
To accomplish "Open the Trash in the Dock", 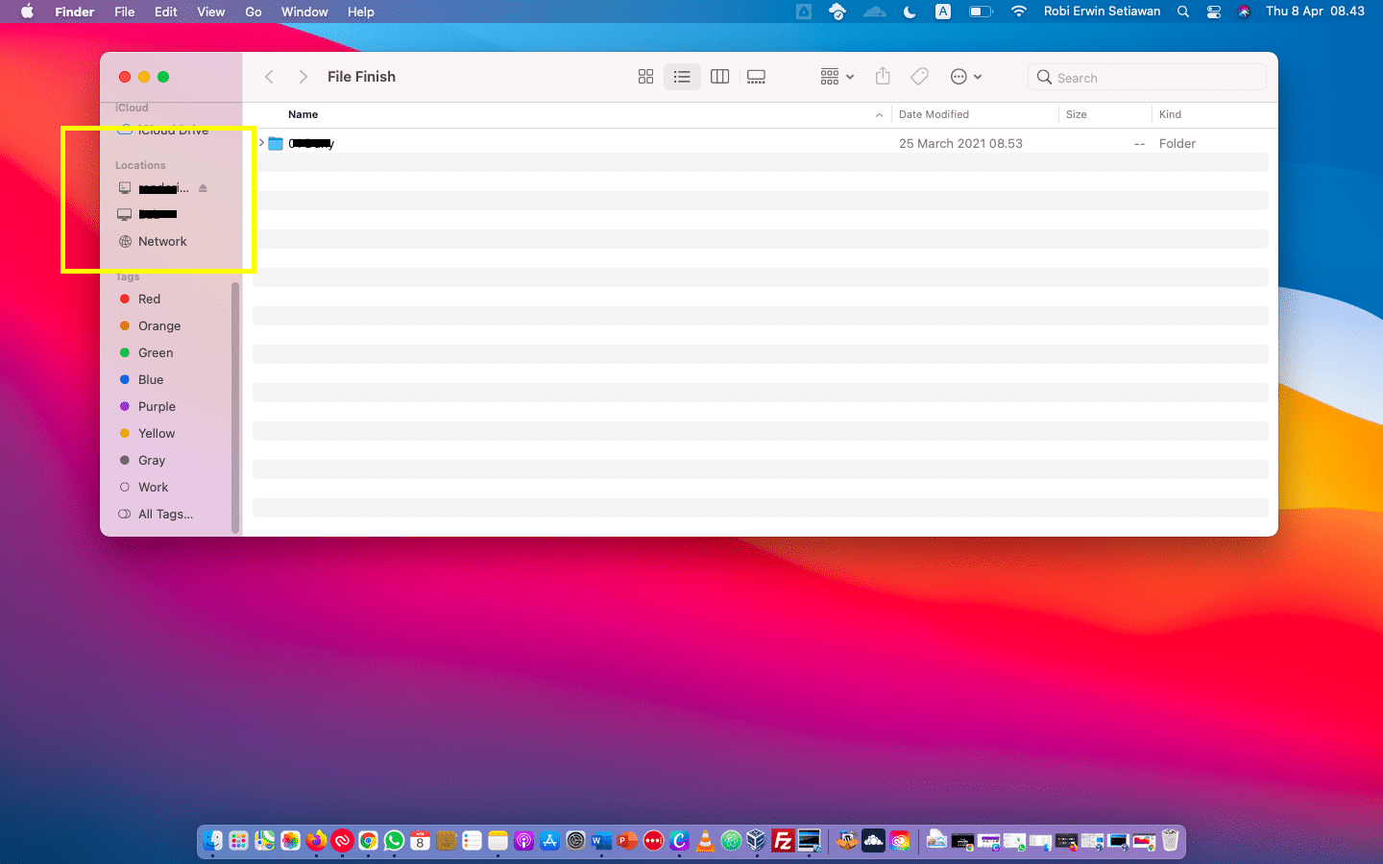I will 1170,841.
